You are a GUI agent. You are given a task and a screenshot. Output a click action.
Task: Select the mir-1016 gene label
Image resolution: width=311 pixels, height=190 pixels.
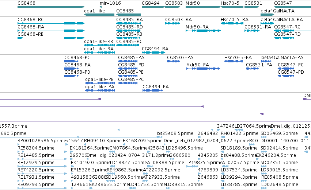click(110, 3)
